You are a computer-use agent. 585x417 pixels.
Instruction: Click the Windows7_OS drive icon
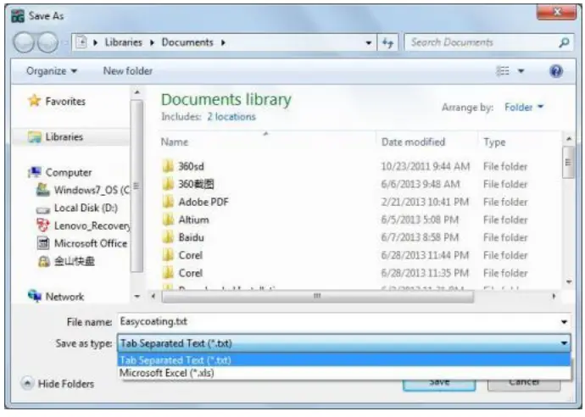click(x=43, y=190)
